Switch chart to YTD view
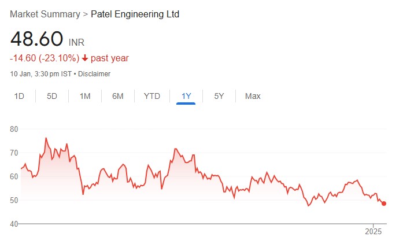403x240 pixels. (x=152, y=96)
